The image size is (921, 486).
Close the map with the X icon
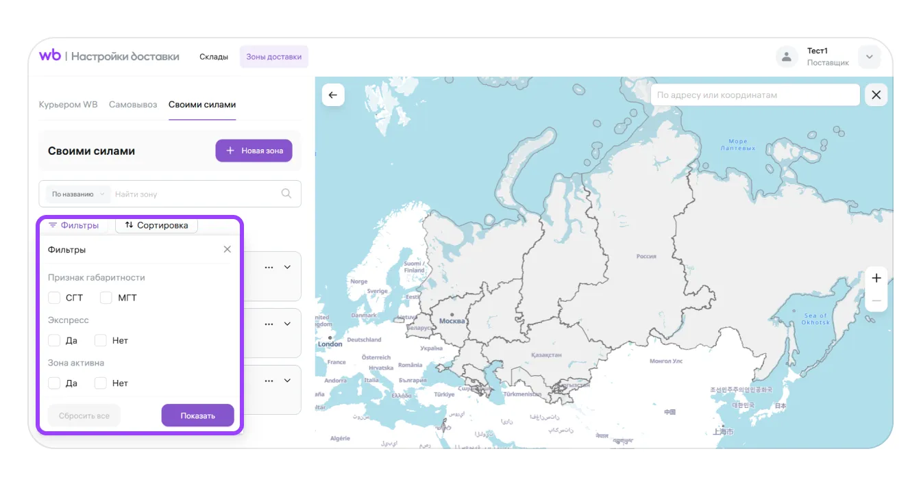coord(876,95)
